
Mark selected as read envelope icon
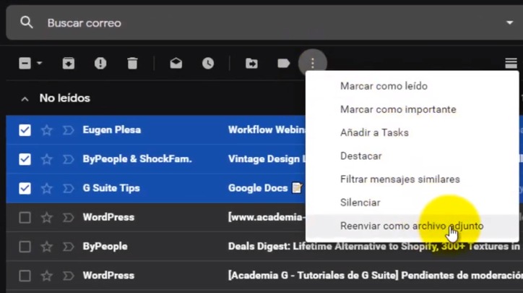tap(176, 63)
